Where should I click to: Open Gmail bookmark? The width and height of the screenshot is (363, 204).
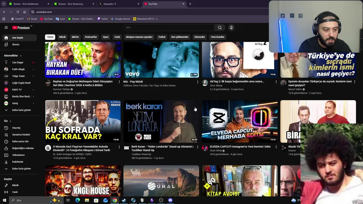coord(32,19)
